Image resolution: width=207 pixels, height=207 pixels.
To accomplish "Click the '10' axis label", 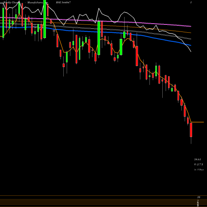I will pos(199,197).
